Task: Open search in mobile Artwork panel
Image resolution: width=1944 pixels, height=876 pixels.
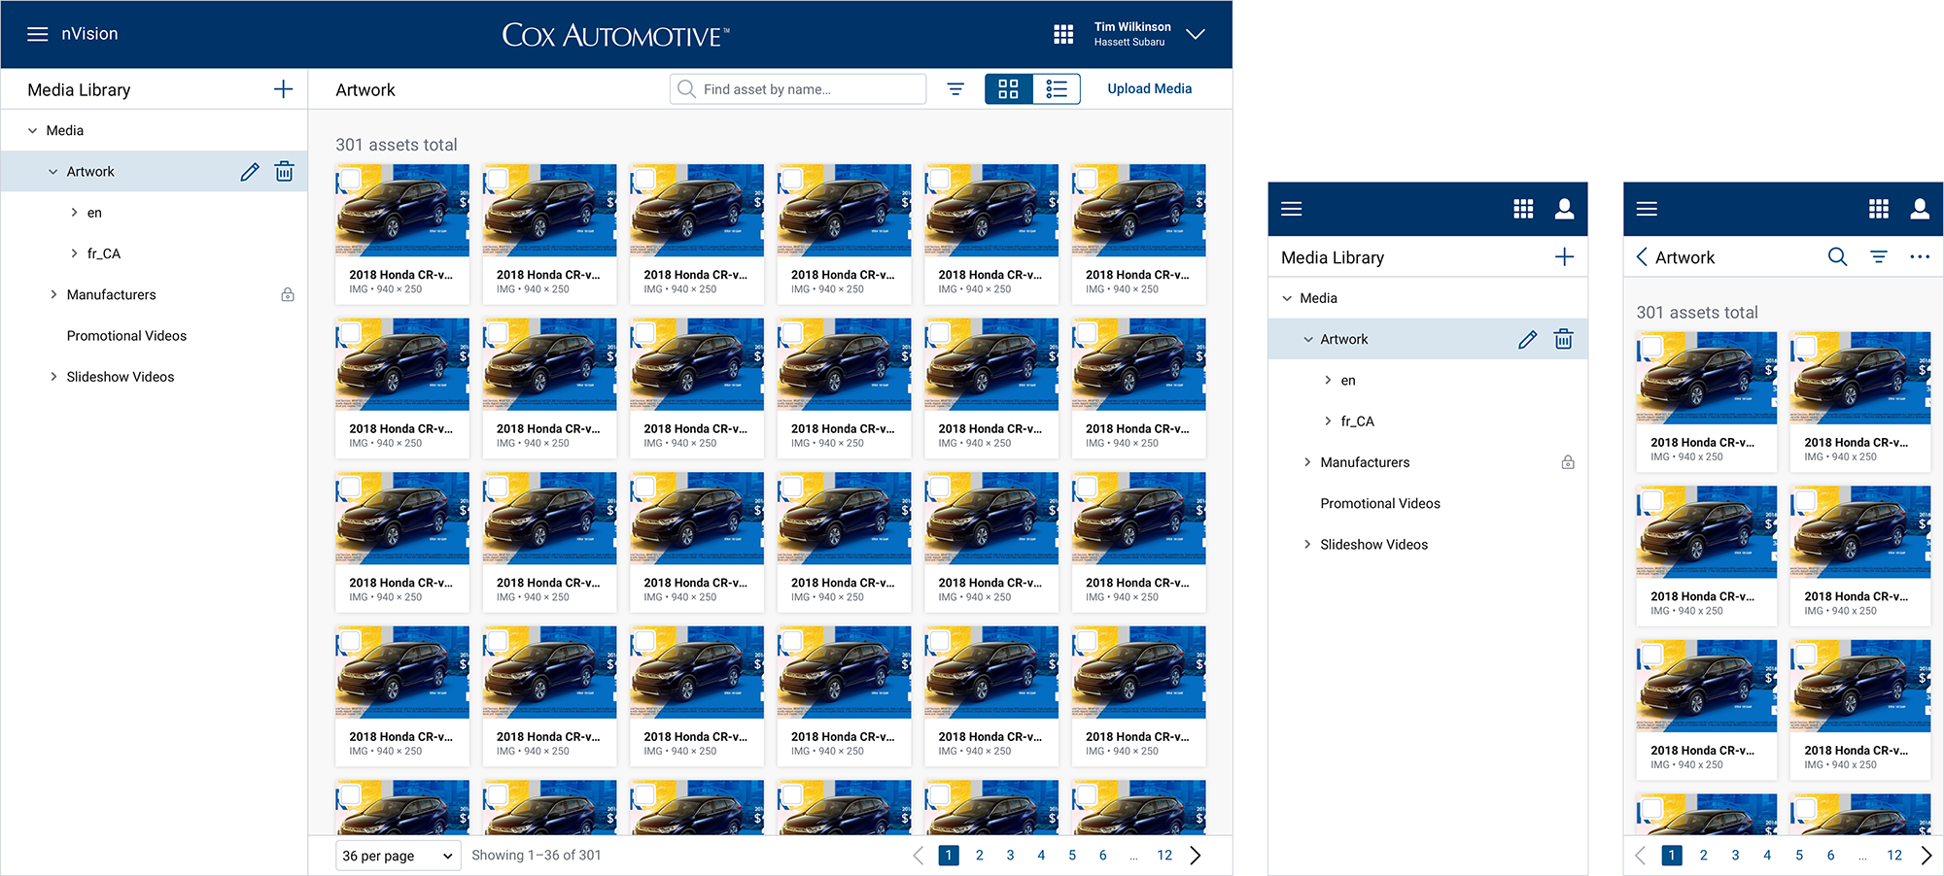Action: pos(1837,257)
